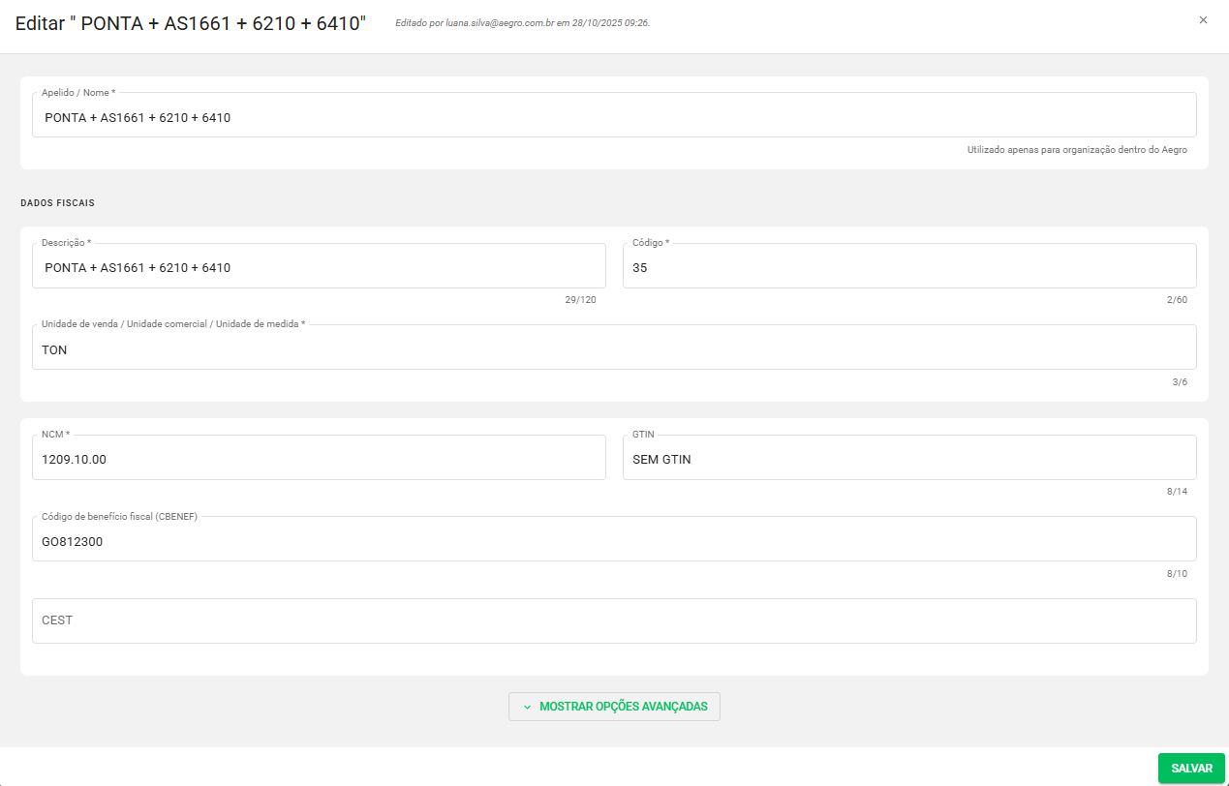Viewport: 1229px width, 786px height.
Task: Click the 2/60 counter under Código
Action: (x=1177, y=300)
